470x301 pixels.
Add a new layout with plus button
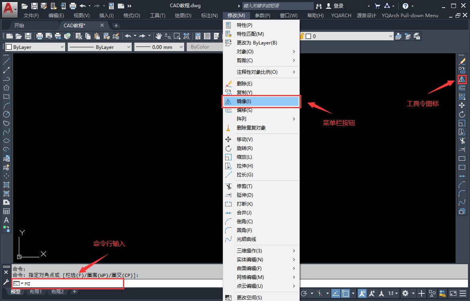(75, 291)
